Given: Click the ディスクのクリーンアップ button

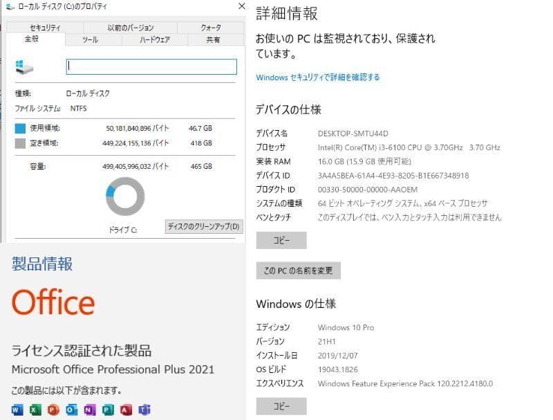Looking at the screenshot, I should 202,226.
